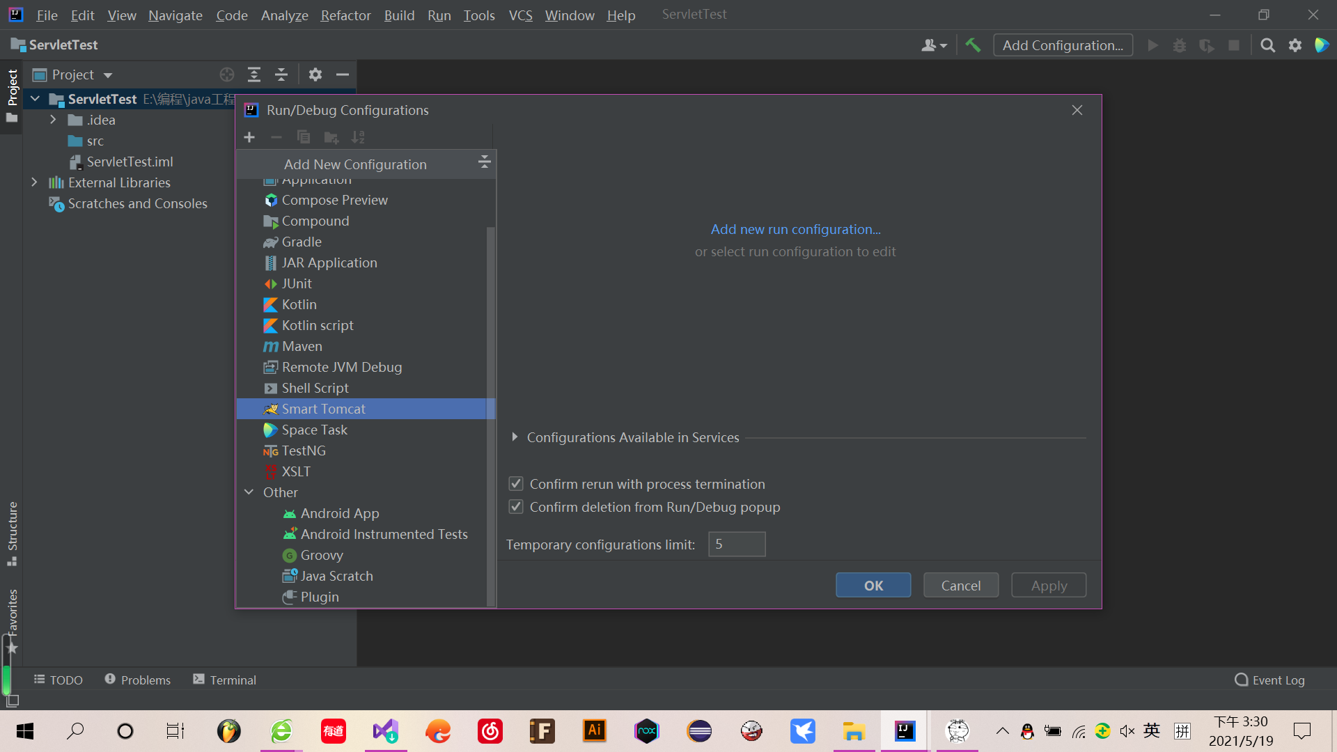Edit the Temporary configurations limit field
This screenshot has width=1337, height=752.
pos(736,544)
